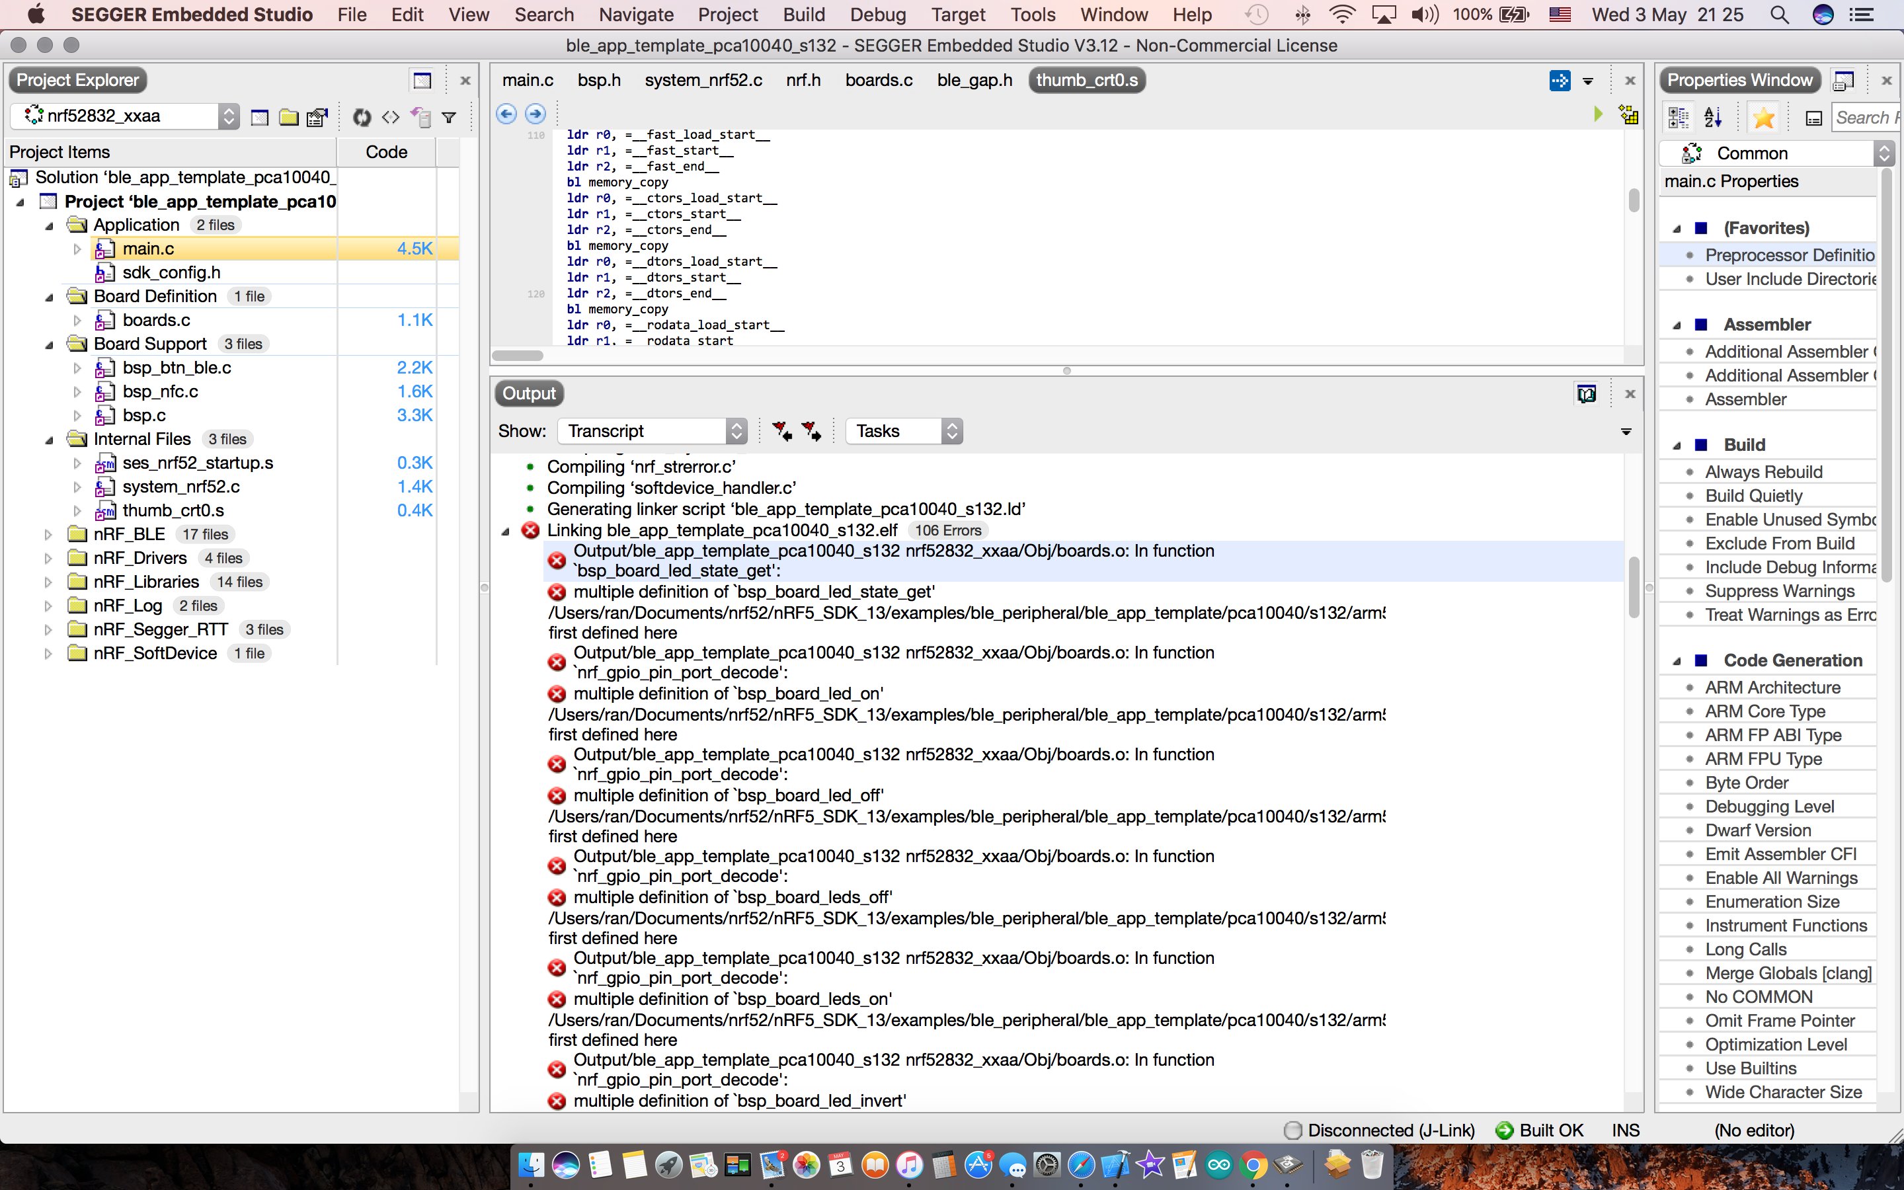Open the nrf52832_xxaa configuration dropdown
The image size is (1904, 1190).
click(x=125, y=116)
